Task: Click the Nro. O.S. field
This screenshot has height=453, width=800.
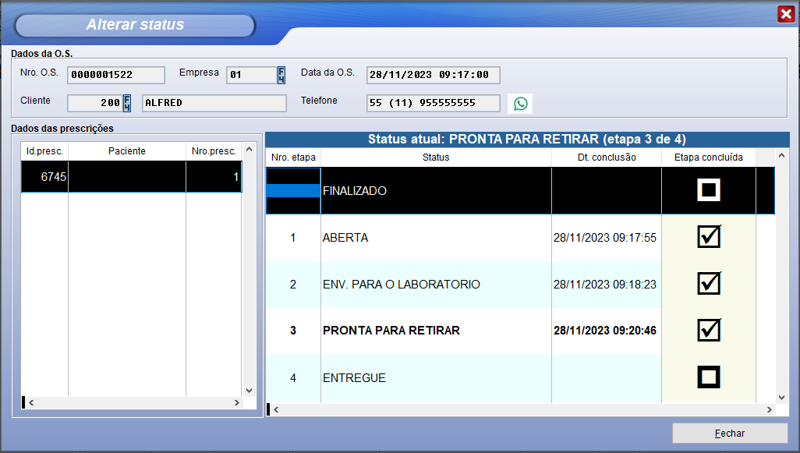Action: pyautogui.click(x=115, y=75)
